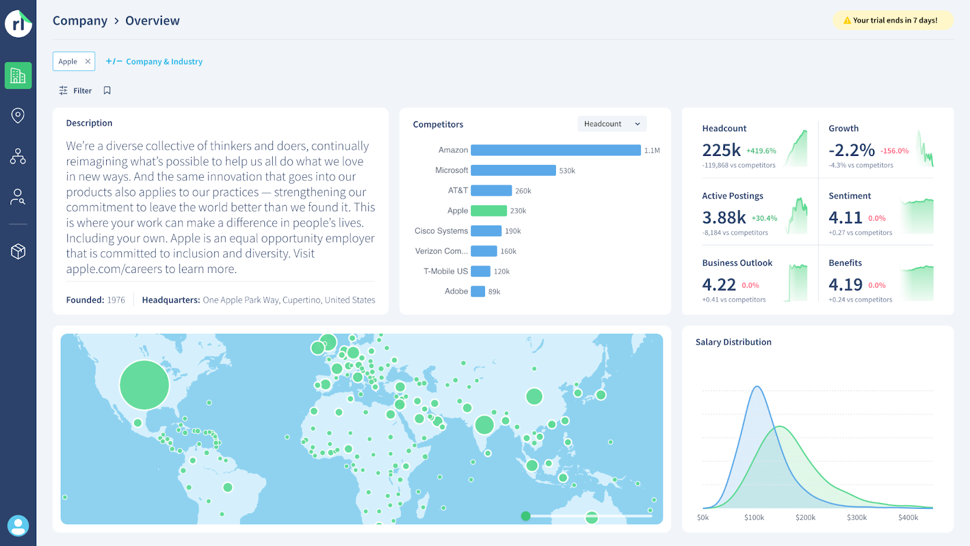Click the Sentiment 4.11 value
970x546 pixels.
(845, 217)
